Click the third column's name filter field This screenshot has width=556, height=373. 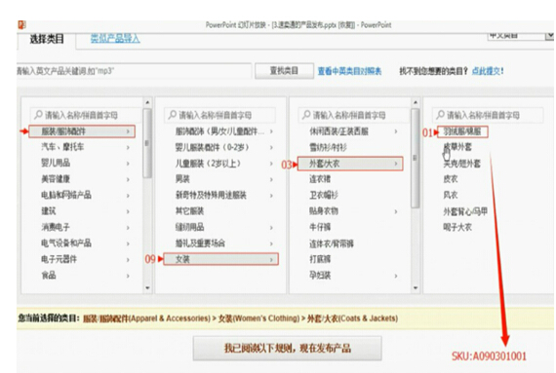(353, 115)
